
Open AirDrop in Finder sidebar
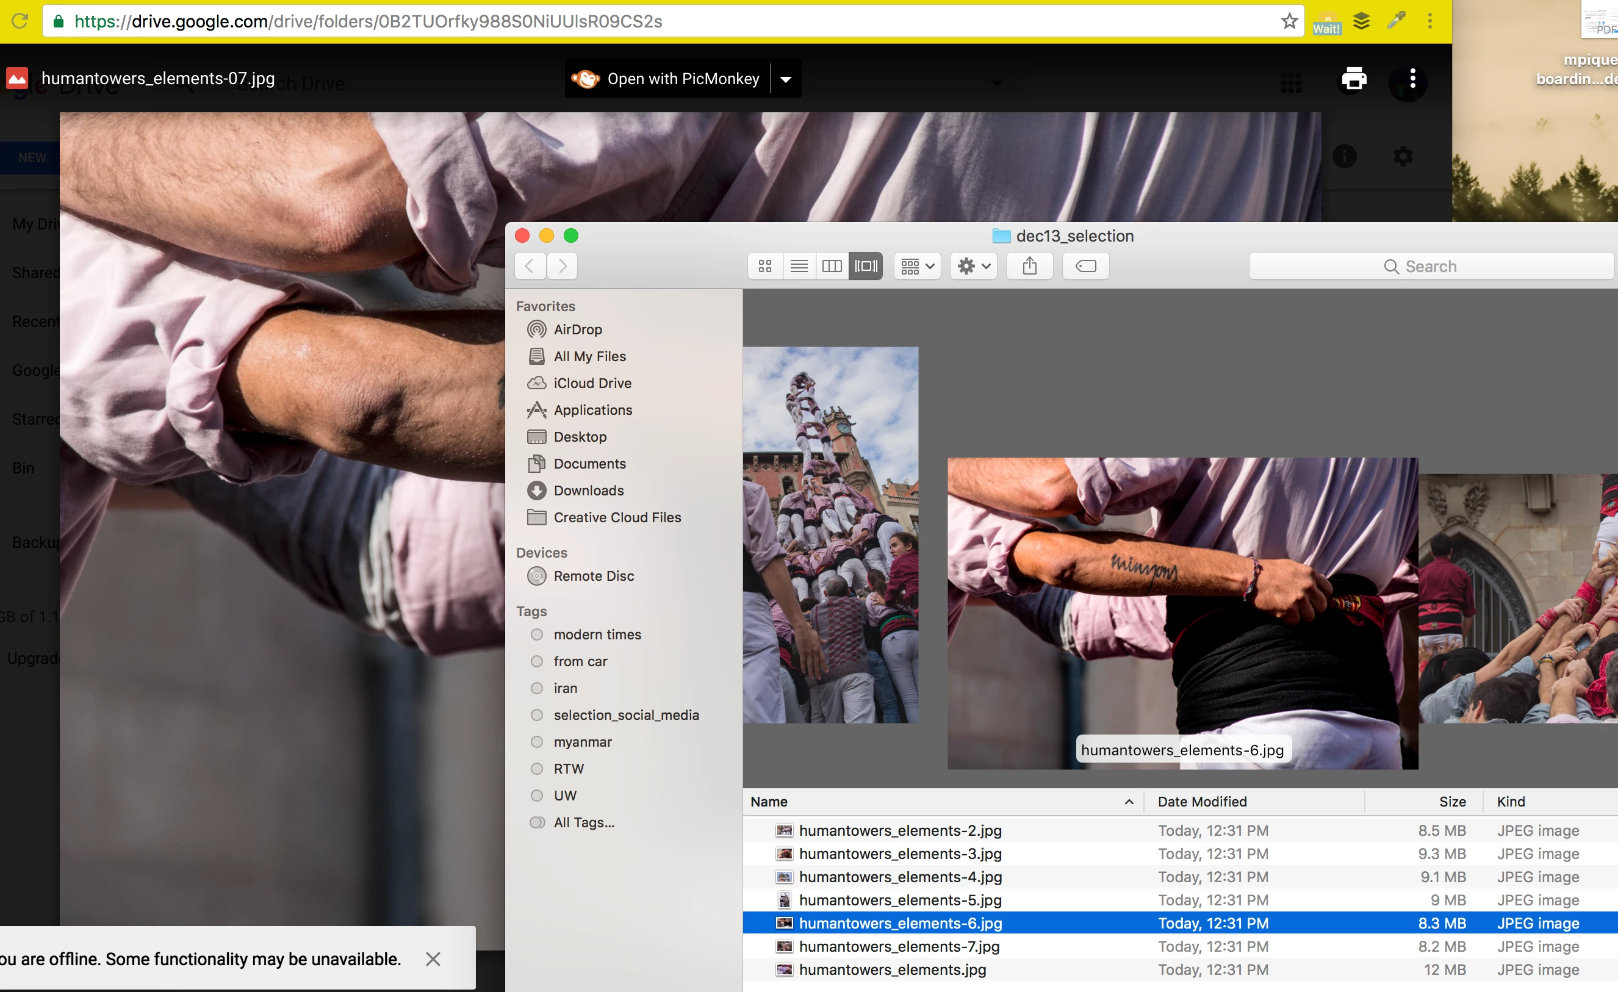pyautogui.click(x=577, y=329)
